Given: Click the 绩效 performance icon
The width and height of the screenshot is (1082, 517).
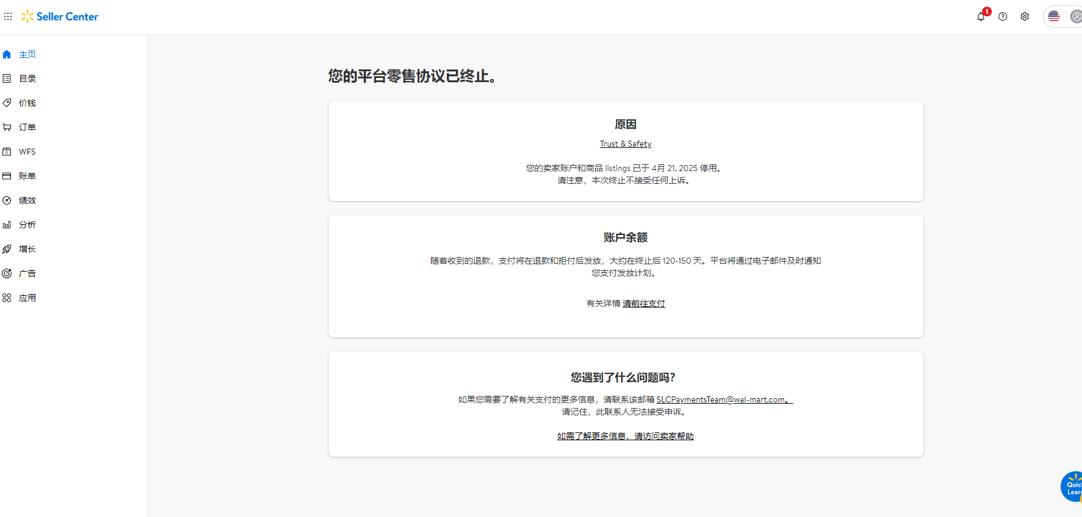Looking at the screenshot, I should pyautogui.click(x=7, y=200).
